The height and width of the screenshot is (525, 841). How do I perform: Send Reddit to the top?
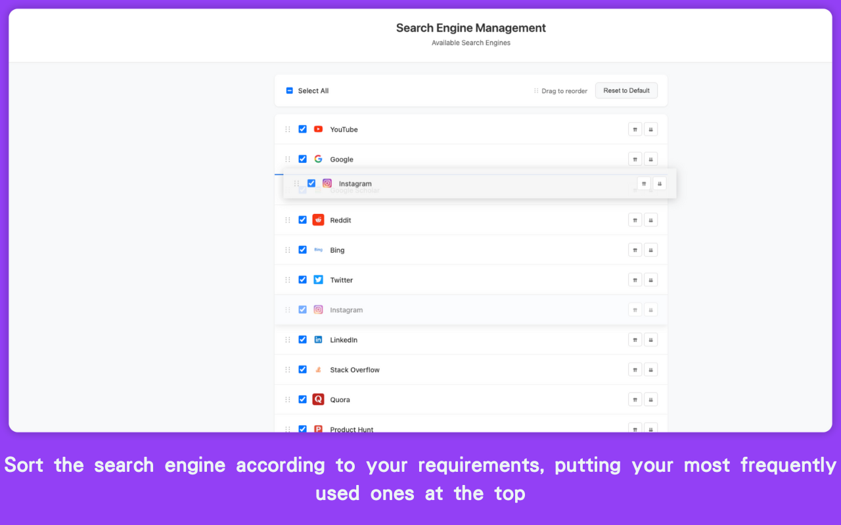pos(635,220)
